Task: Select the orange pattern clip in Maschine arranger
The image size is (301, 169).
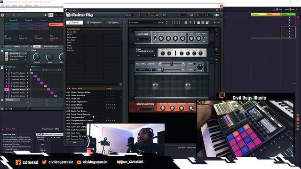Action: pos(56,24)
